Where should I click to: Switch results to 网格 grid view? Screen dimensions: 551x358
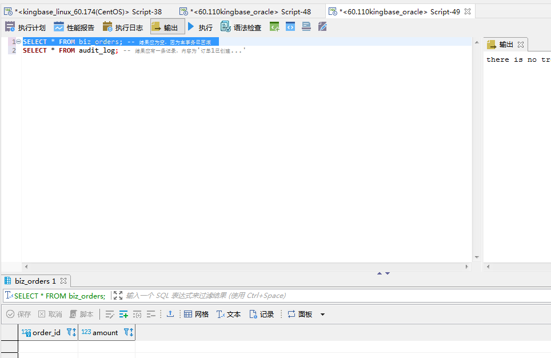196,314
